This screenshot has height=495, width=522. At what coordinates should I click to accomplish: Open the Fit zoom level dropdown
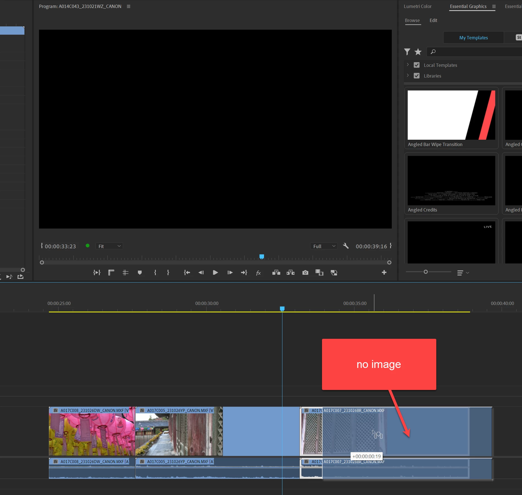[109, 246]
